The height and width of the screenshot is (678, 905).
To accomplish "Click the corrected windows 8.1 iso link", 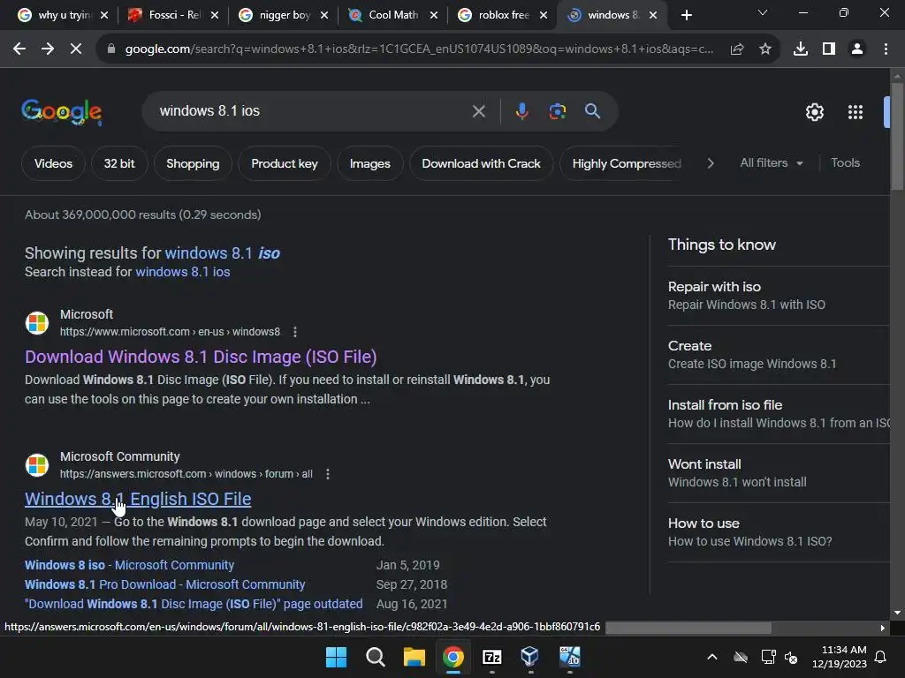I will click(x=222, y=253).
